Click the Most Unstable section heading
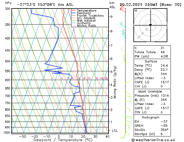 click(150, 91)
